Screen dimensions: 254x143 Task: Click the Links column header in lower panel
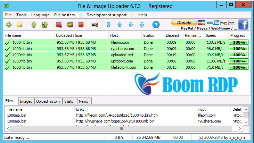[135, 109]
